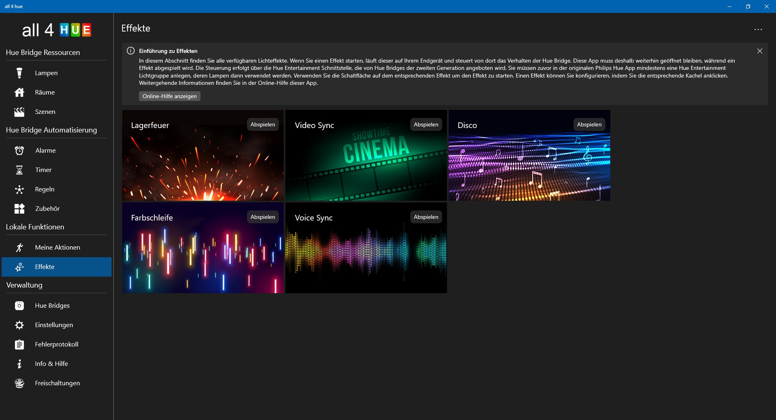Viewport: 776px width, 420px height.
Task: Click the Effekte page heading
Action: (136, 28)
